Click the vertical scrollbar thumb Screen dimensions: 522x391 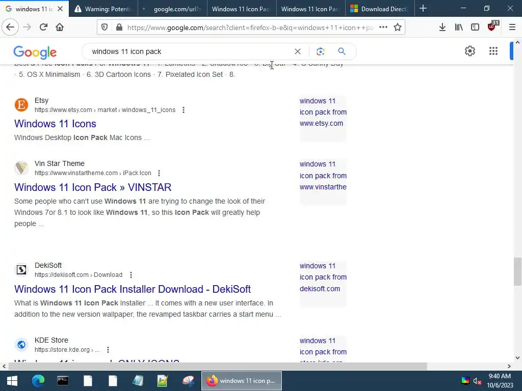coord(517,271)
